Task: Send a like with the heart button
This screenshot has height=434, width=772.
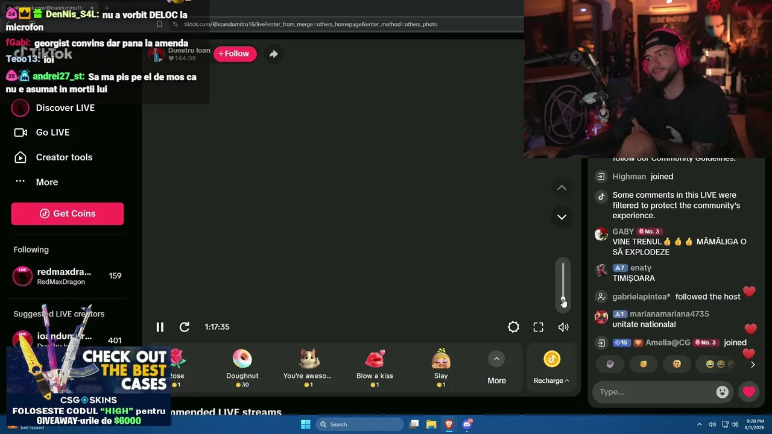Action: (749, 392)
